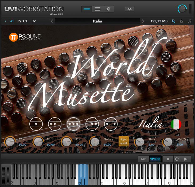
Task: Select the first single-dot register button
Action: [x=36, y=124]
